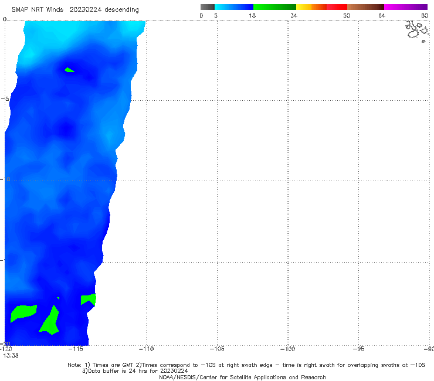Viewport: 434px width, 381px height.
Task: Click the brown color bar segment
Action: point(365,7)
